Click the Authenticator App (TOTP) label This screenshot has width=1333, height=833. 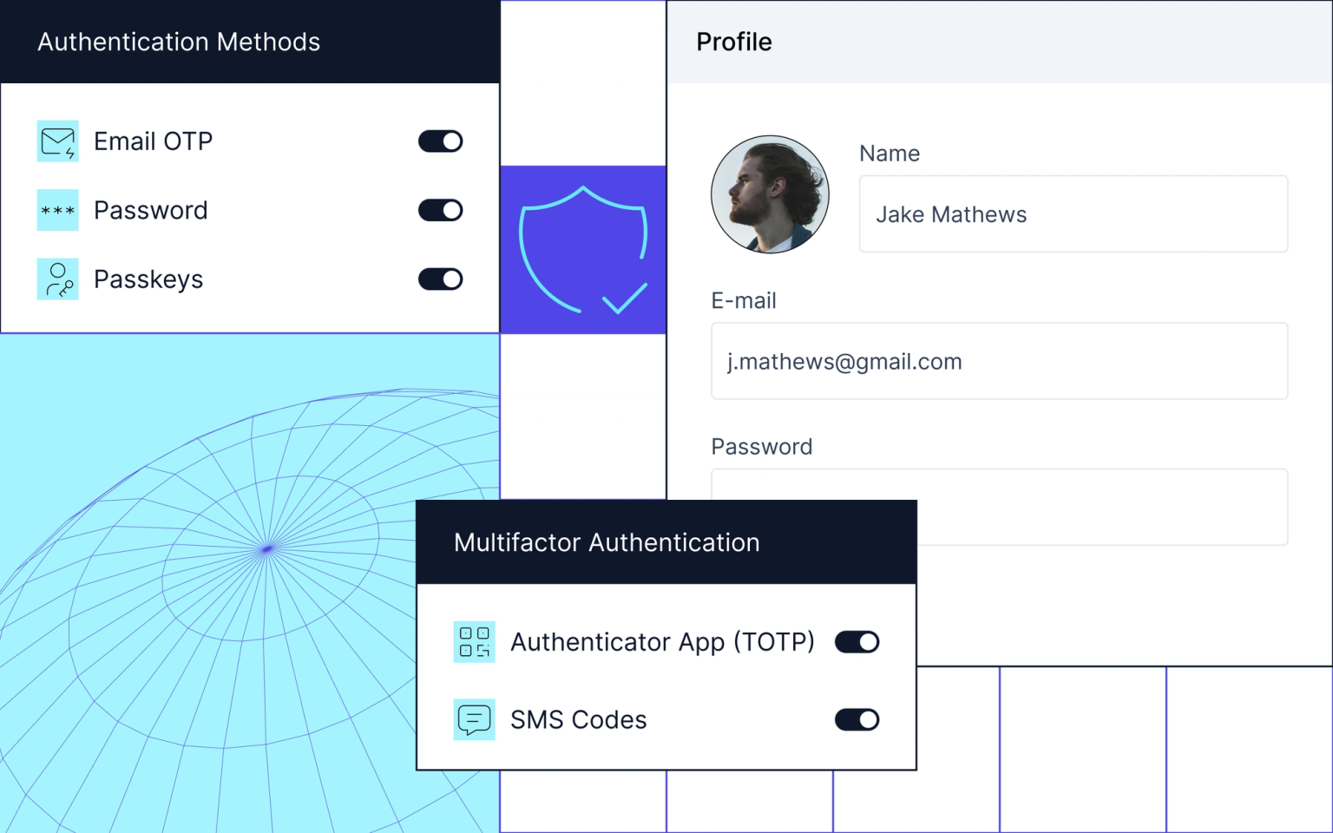(x=662, y=642)
